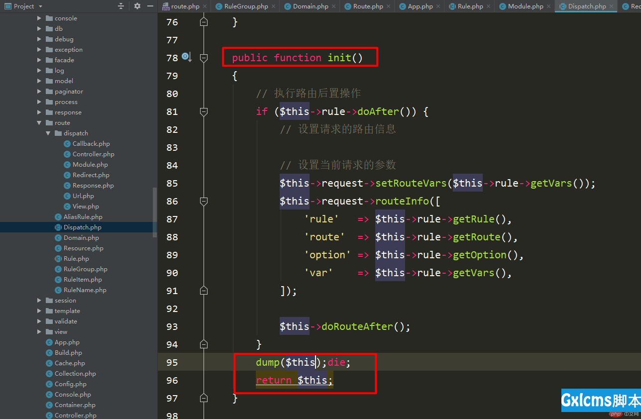This screenshot has width=641, height=419.
Task: Expand the validate folder
Action: (39, 321)
